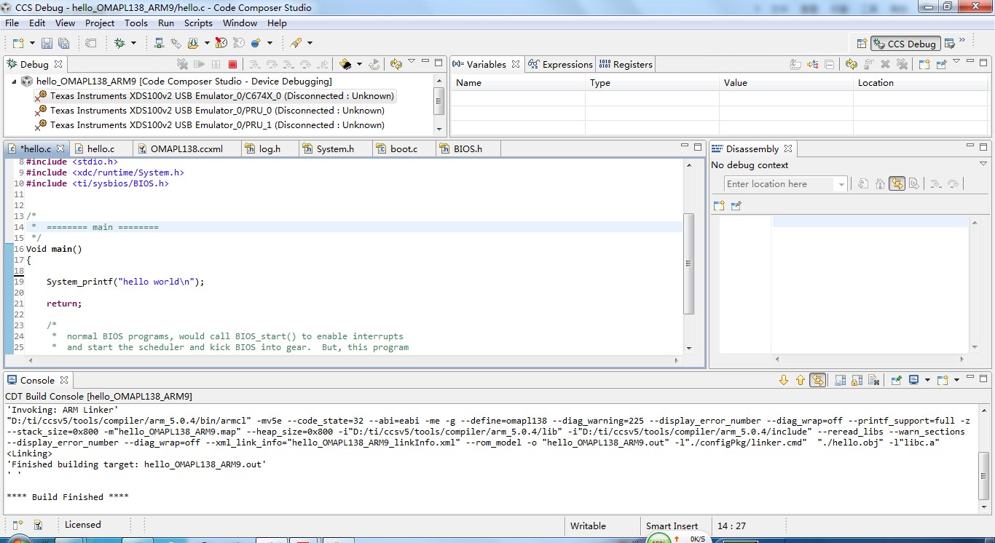The height and width of the screenshot is (543, 995).
Task: Click the code editor vertical scrollbar
Action: click(688, 263)
